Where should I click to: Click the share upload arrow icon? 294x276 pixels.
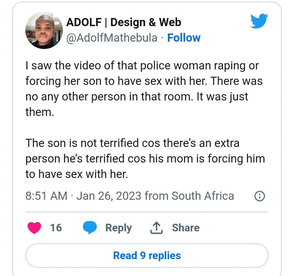click(x=156, y=228)
